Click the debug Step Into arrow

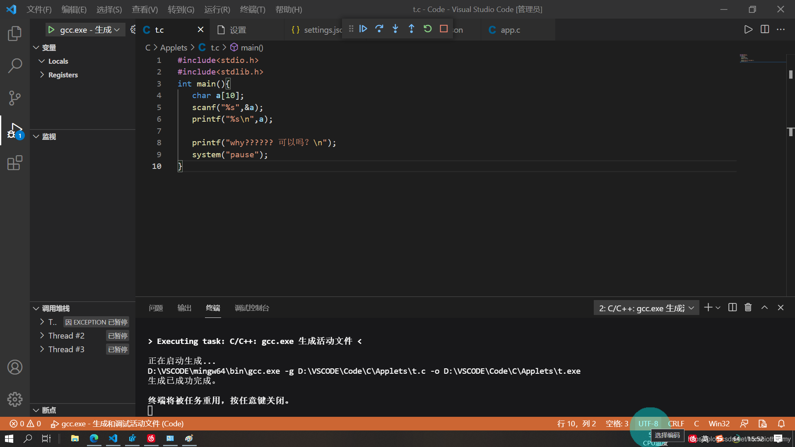point(395,29)
